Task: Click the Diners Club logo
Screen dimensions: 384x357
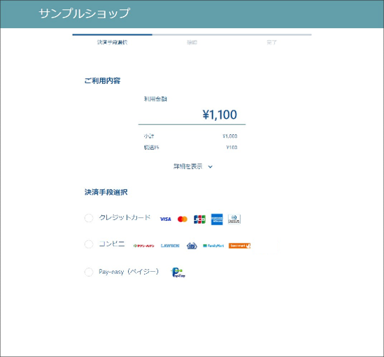Action: click(234, 219)
